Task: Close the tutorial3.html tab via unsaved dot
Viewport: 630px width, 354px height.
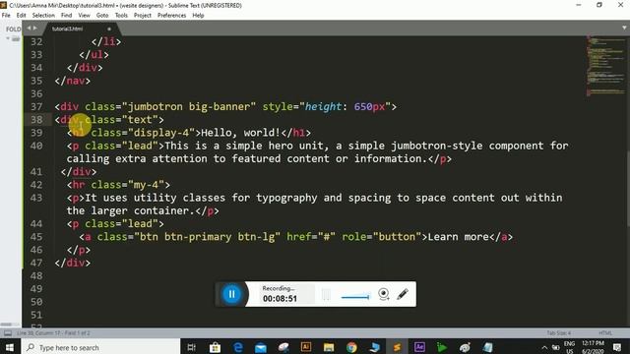Action: (109, 29)
